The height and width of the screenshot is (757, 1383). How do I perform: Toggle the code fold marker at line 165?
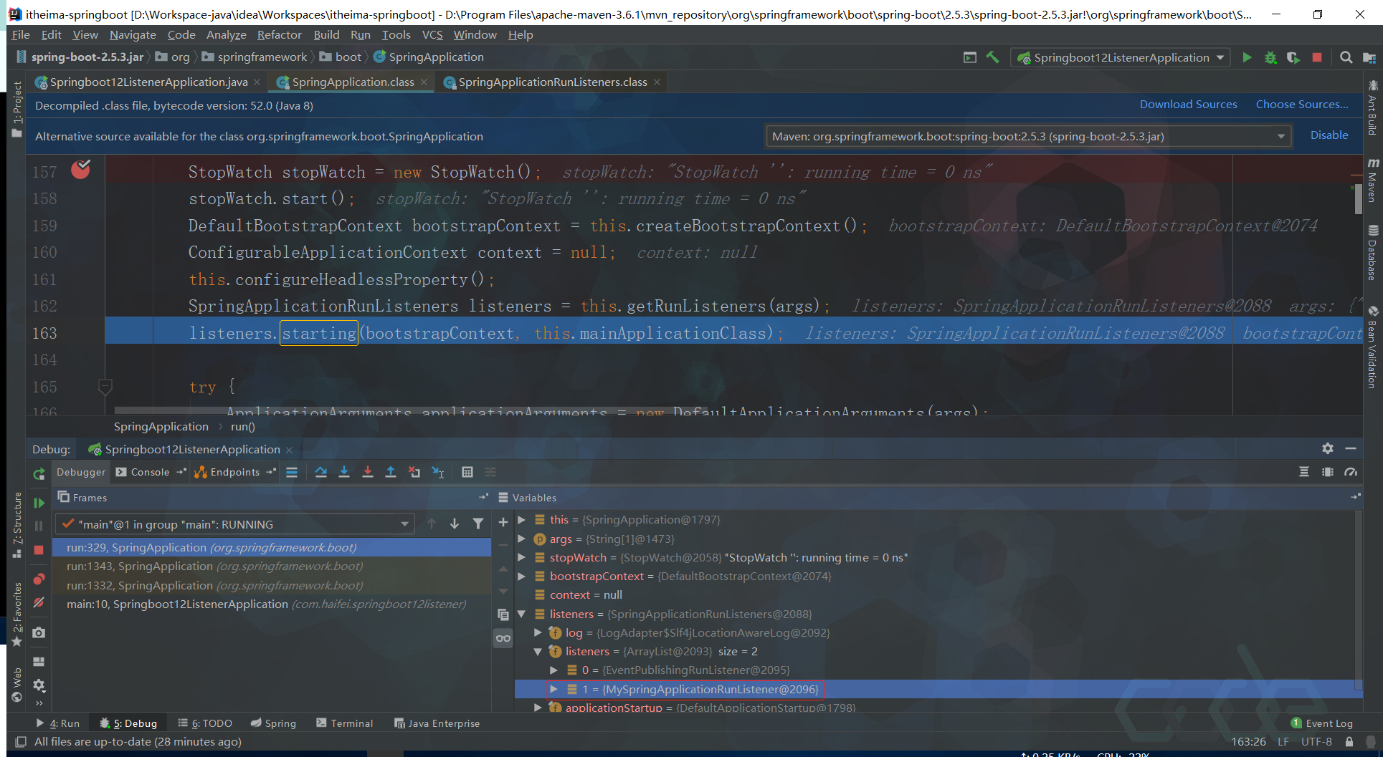click(105, 387)
